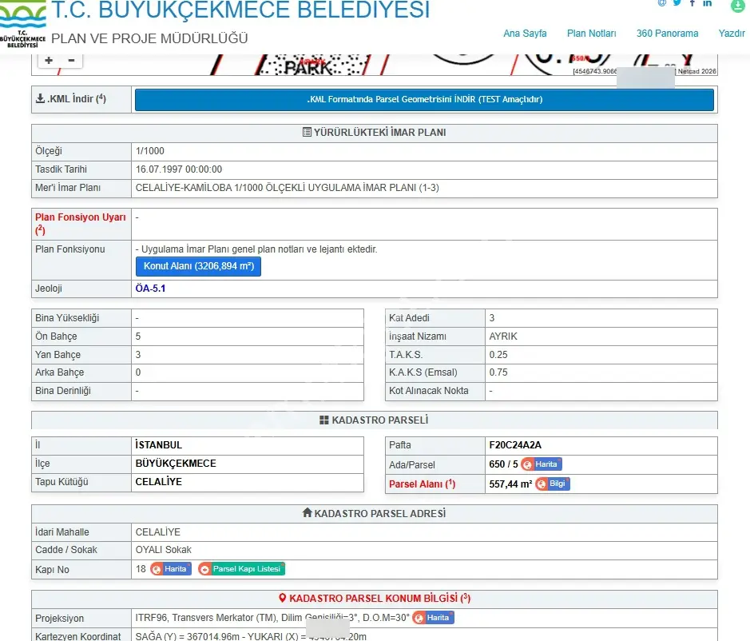Click KADASTRO PARSEL ADRESİ section header

374,513
